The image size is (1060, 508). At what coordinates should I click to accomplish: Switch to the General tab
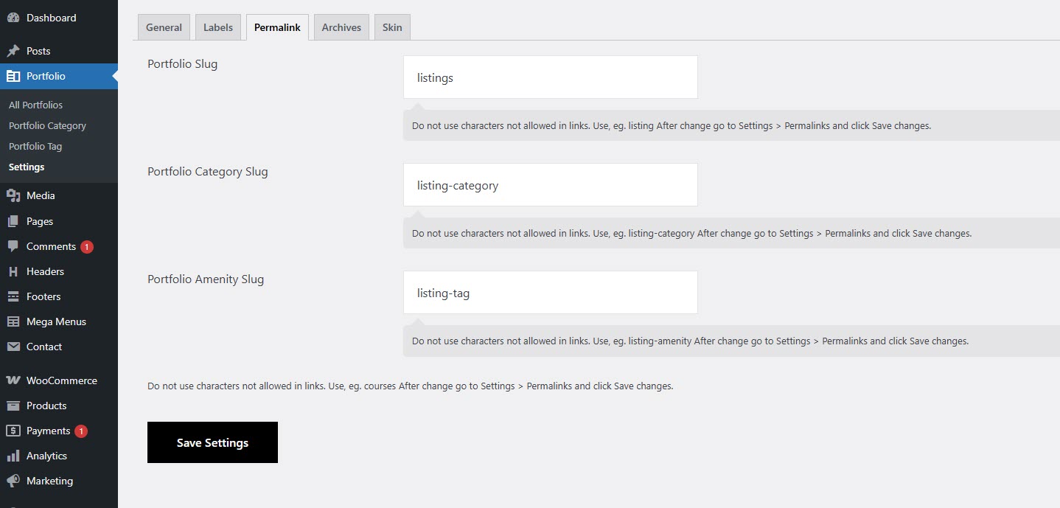pyautogui.click(x=164, y=27)
